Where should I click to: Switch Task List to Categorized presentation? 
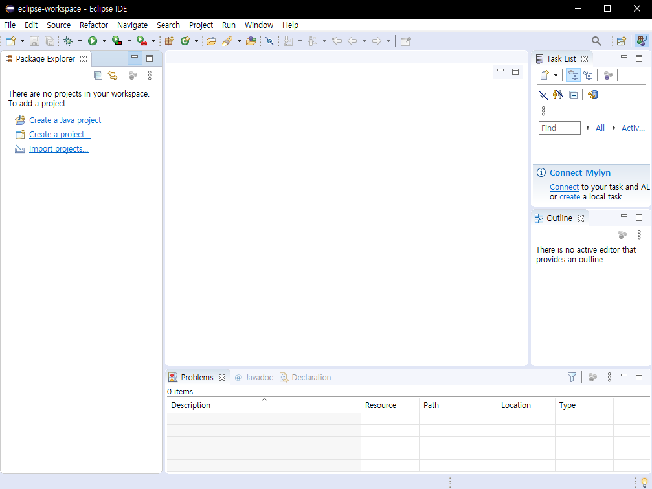pos(574,75)
